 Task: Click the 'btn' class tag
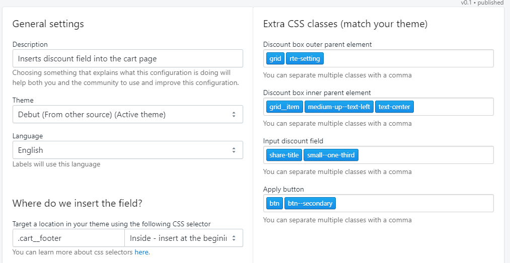274,204
